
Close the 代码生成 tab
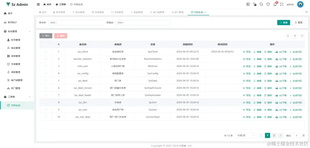(x=205, y=12)
